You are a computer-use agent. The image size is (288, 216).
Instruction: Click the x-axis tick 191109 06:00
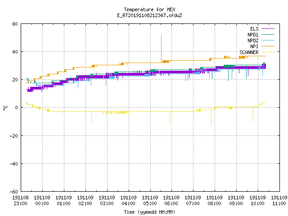click(x=171, y=201)
